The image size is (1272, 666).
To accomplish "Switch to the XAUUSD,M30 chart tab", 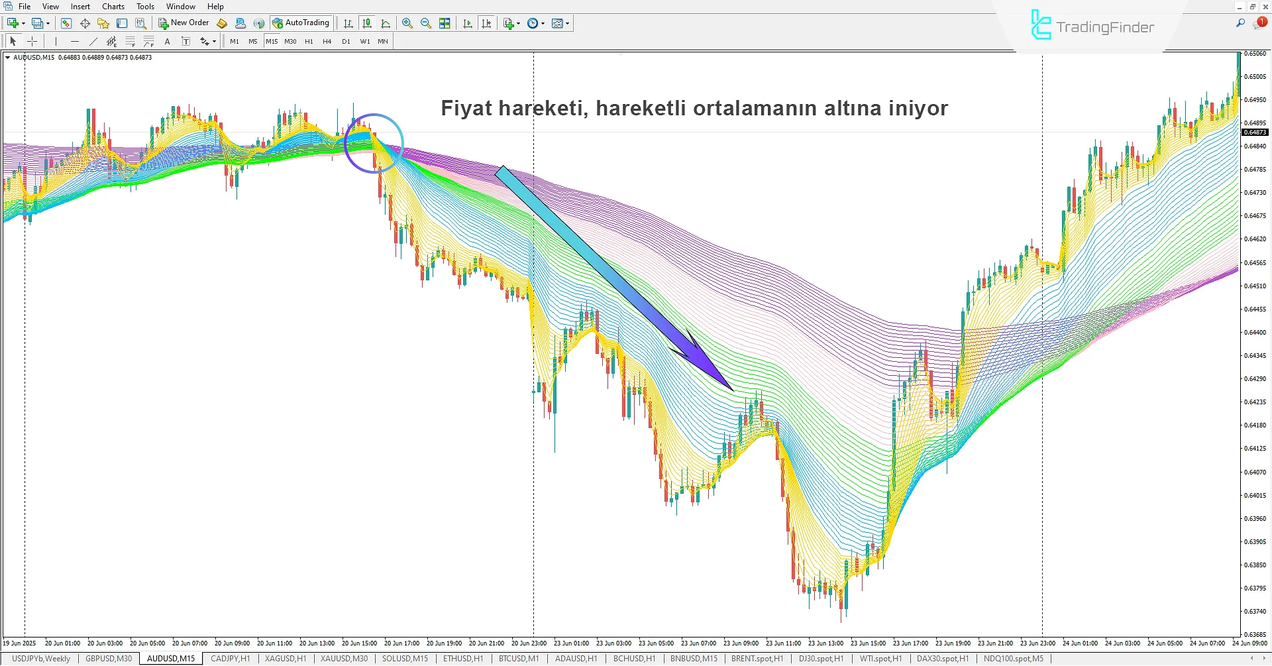I will click(344, 659).
